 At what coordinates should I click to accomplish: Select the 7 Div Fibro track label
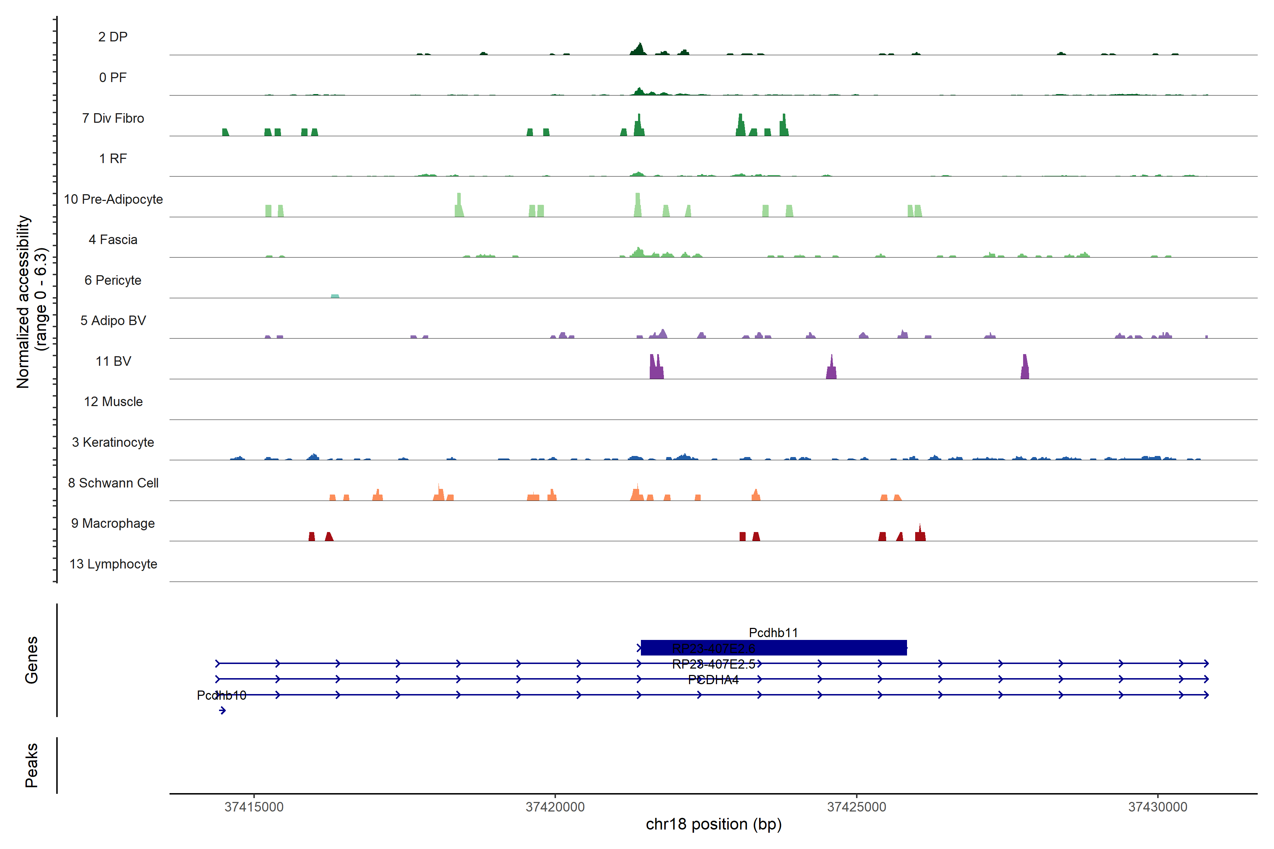[x=113, y=118]
